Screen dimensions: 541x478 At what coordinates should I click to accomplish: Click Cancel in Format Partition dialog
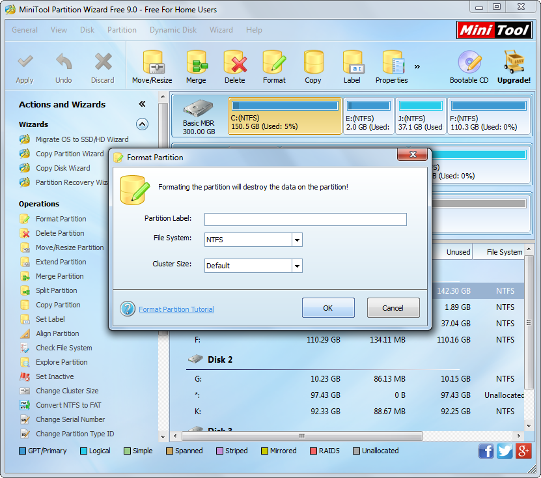click(x=393, y=308)
